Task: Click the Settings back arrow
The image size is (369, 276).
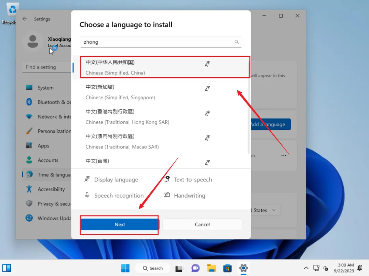Action: (x=25, y=19)
